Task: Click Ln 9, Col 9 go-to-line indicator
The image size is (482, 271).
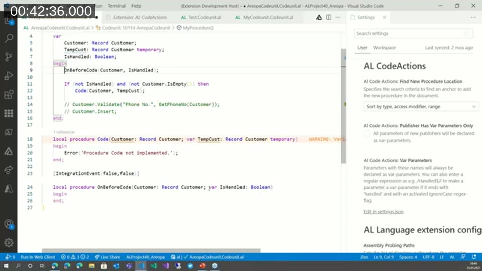Action: pos(383,257)
